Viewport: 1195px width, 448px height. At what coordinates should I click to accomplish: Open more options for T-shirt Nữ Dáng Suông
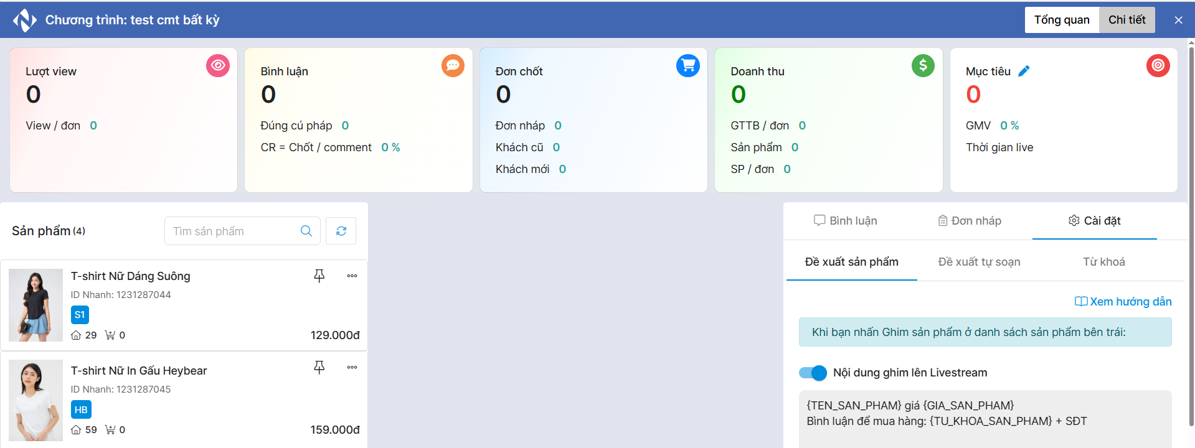tap(352, 276)
